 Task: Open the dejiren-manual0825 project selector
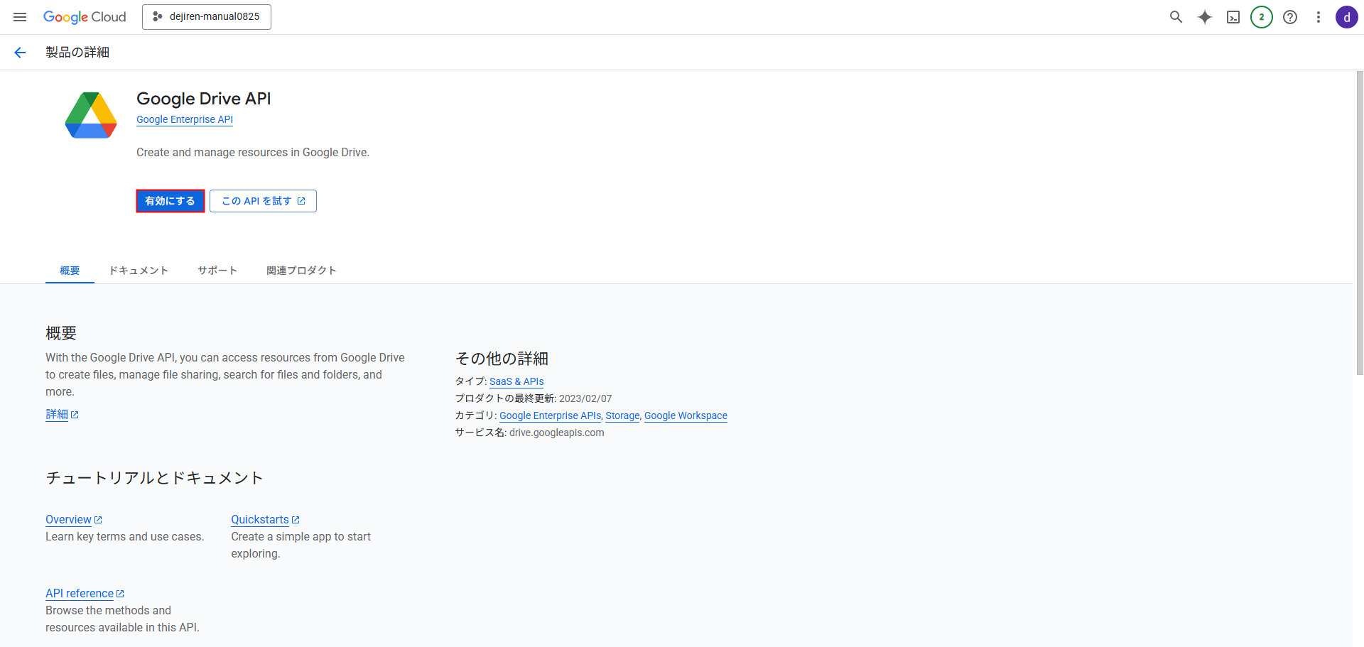tap(207, 17)
